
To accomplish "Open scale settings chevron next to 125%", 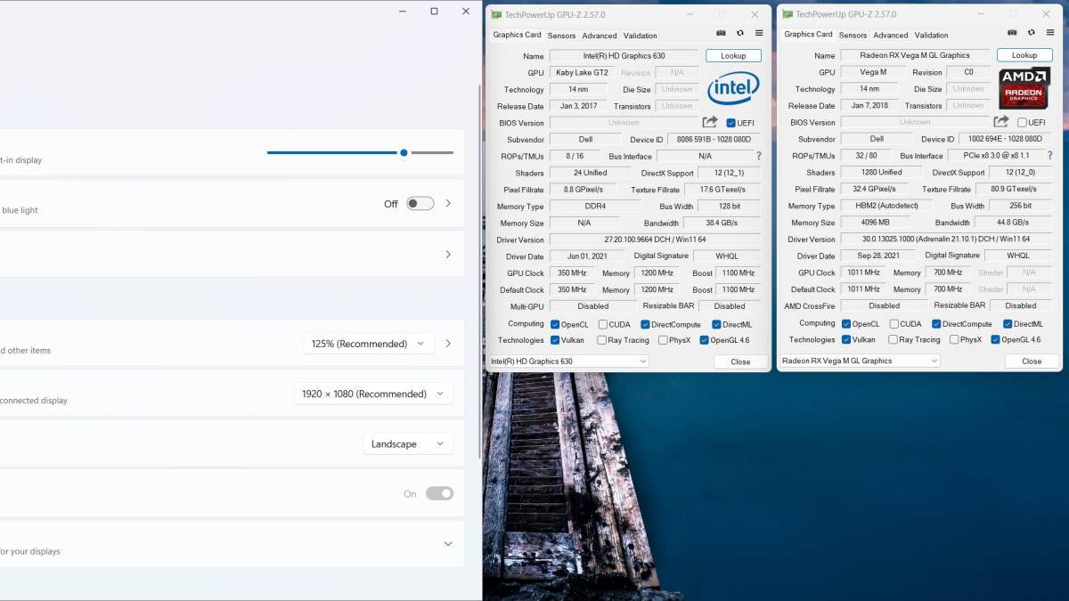I will pos(448,344).
